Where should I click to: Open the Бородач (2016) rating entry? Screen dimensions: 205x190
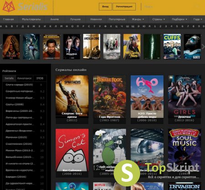click(x=16, y=177)
